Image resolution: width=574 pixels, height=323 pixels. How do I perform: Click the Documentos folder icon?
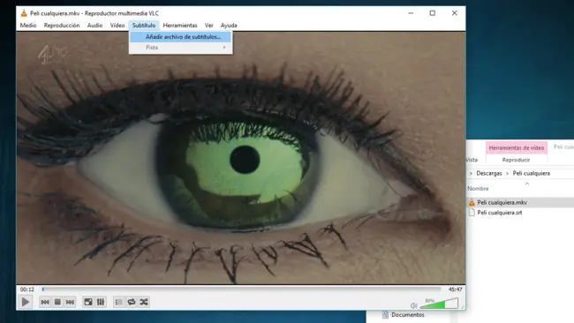pos(385,315)
